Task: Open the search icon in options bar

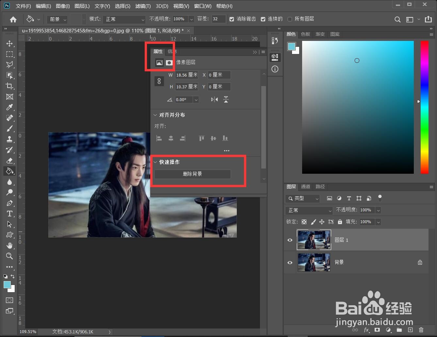Action: point(397,20)
